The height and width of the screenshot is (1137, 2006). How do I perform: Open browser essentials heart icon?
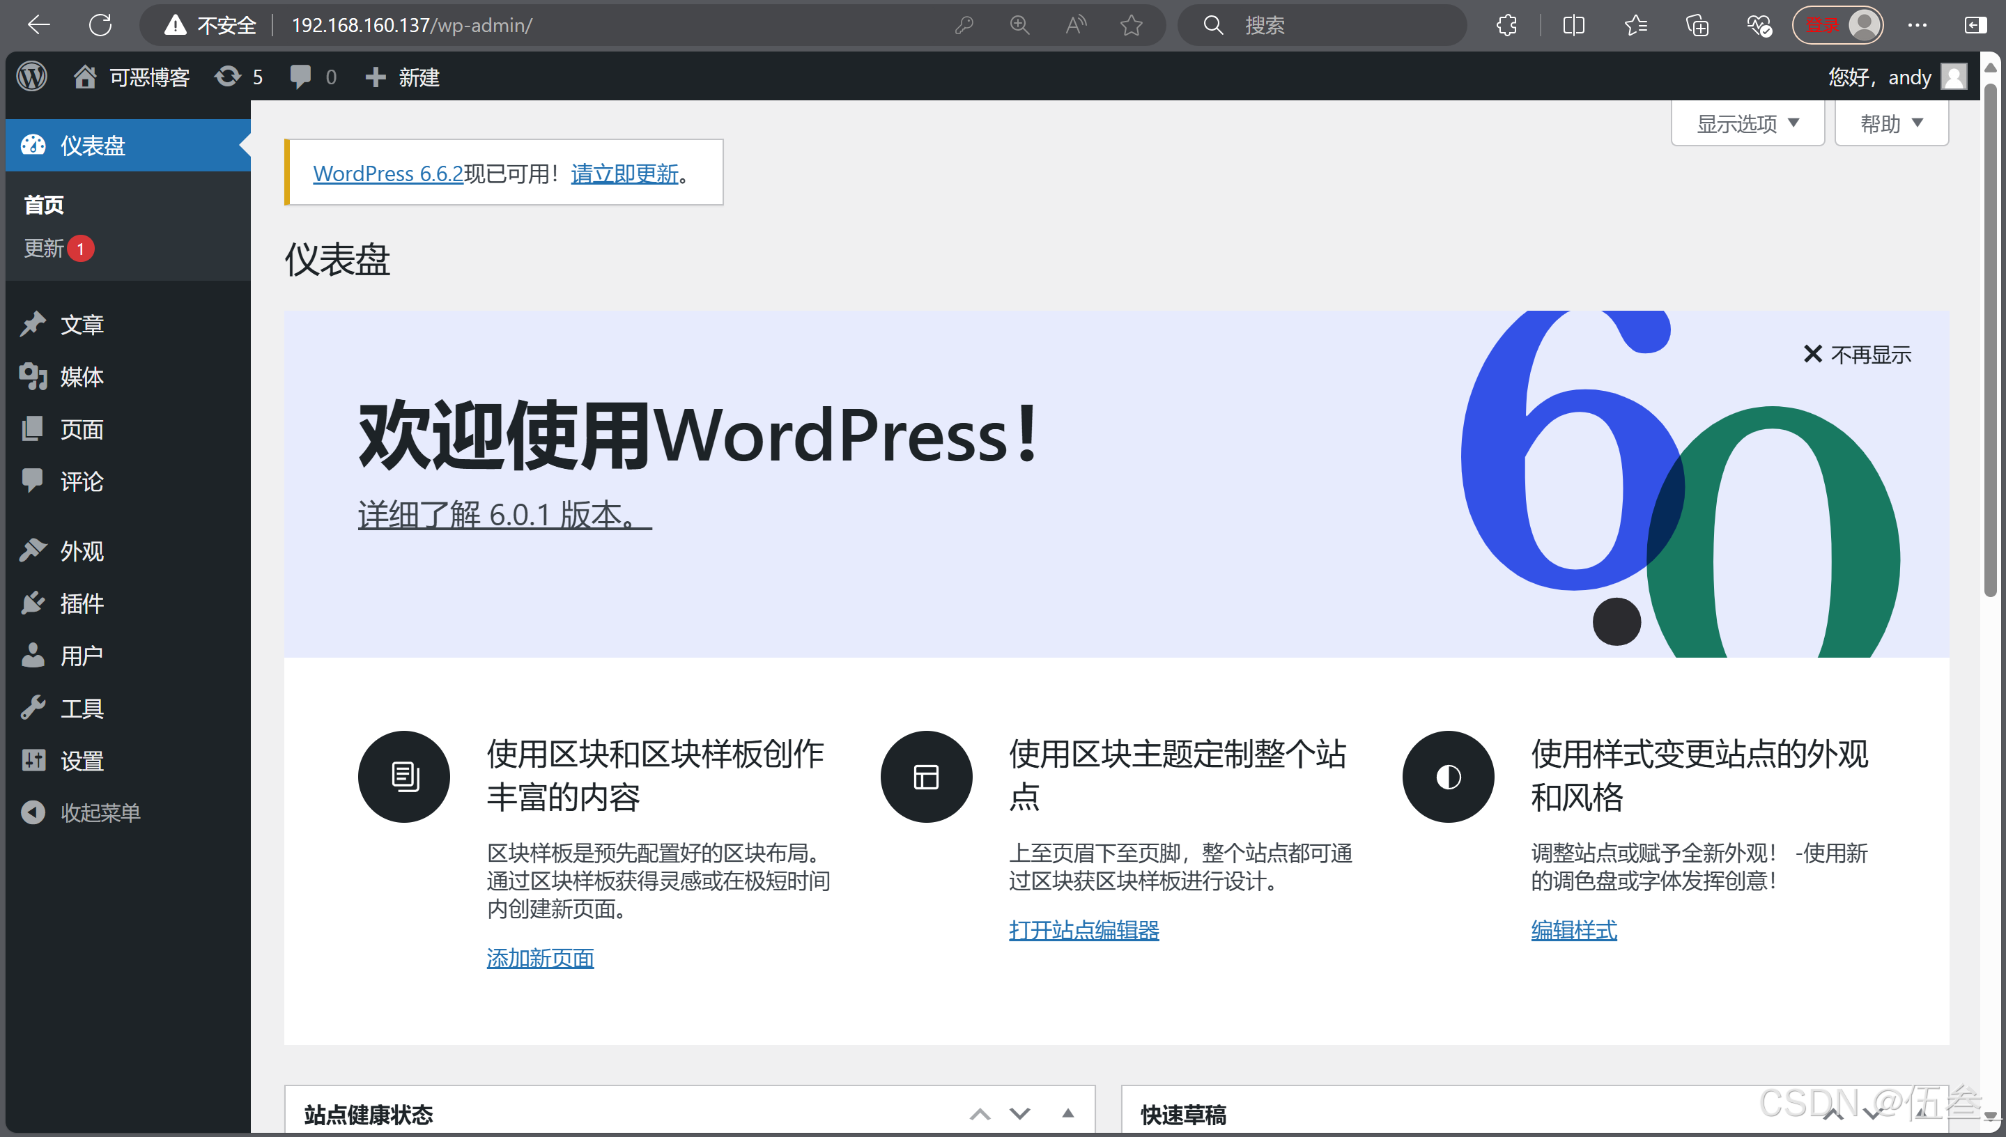1759,25
